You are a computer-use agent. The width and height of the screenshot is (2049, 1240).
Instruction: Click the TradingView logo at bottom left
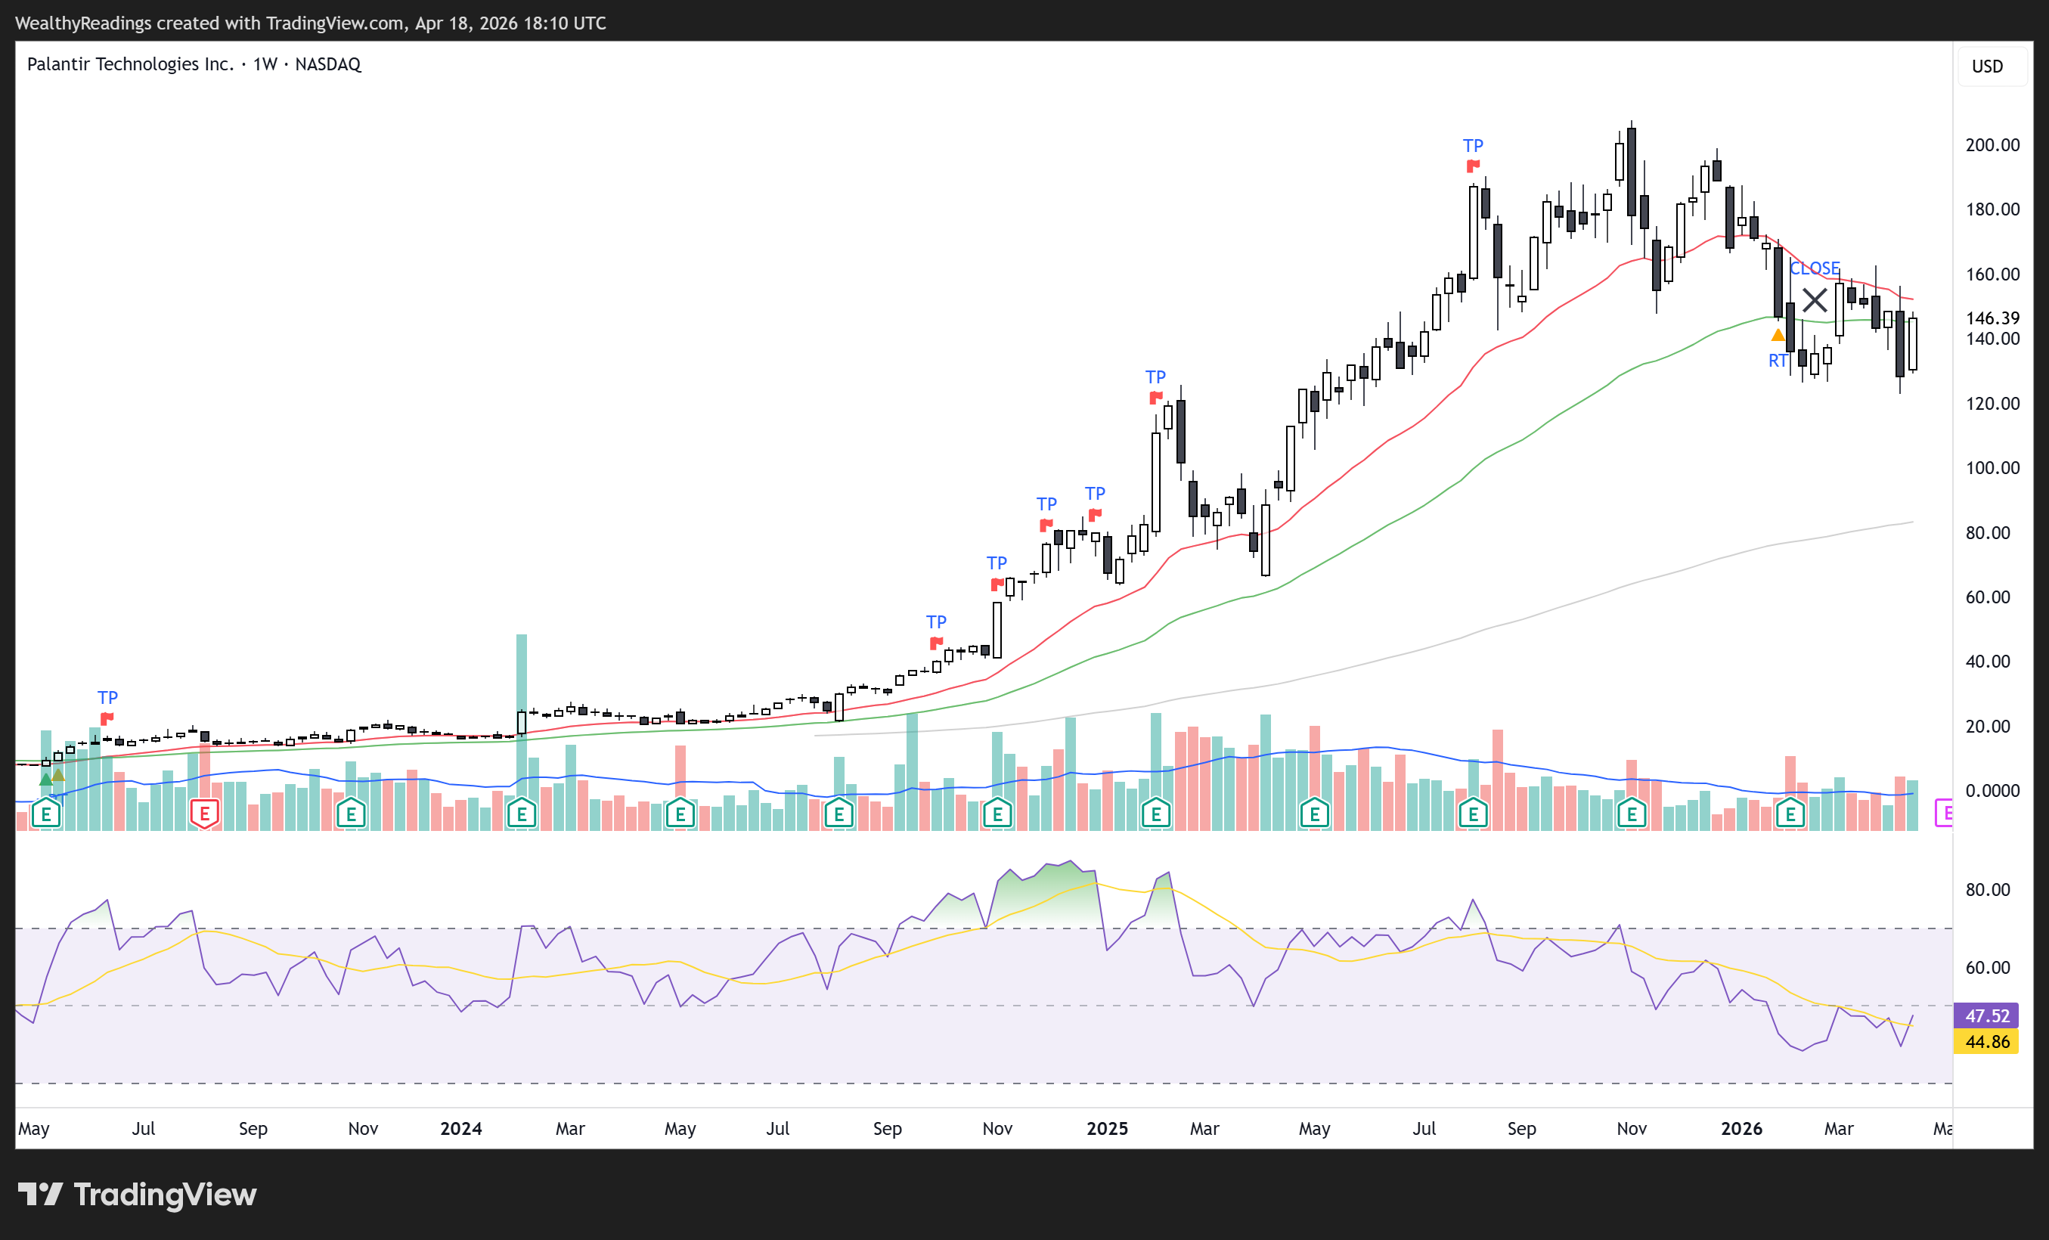[137, 1195]
